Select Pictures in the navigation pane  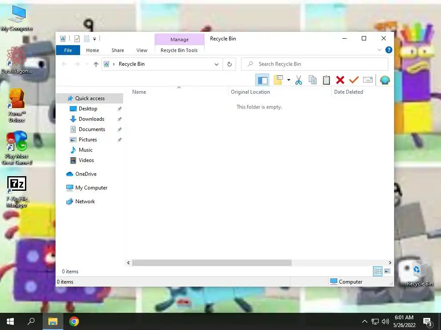[87, 140]
